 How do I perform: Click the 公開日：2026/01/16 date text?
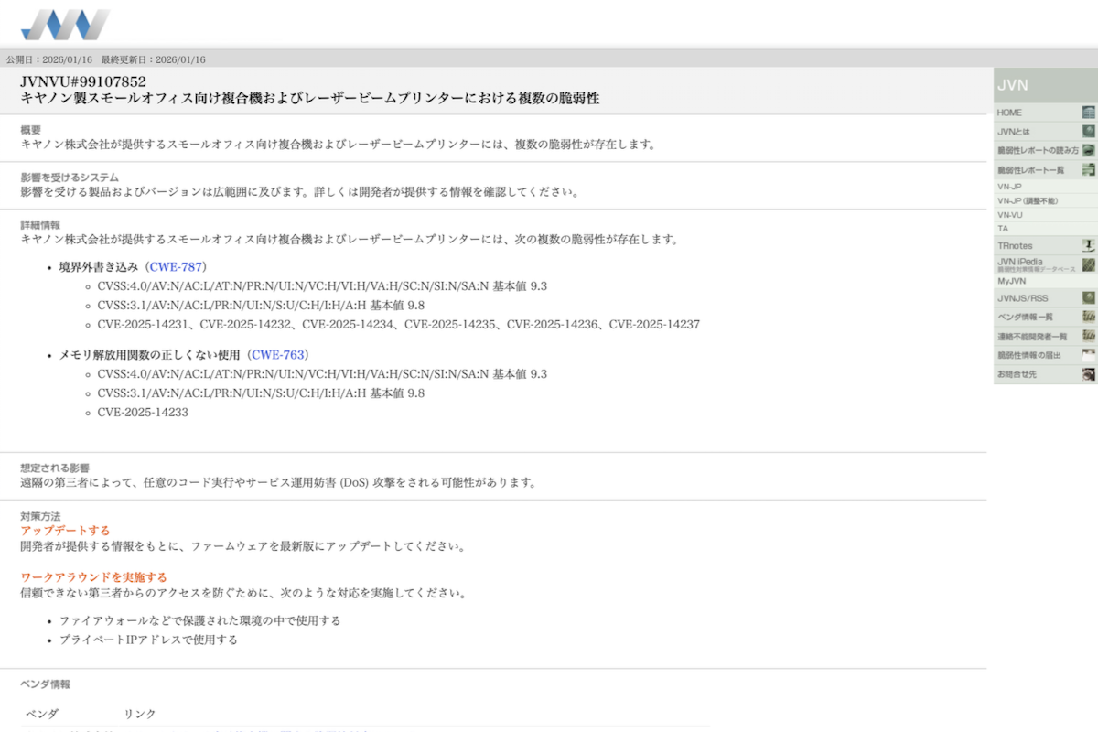click(x=50, y=59)
